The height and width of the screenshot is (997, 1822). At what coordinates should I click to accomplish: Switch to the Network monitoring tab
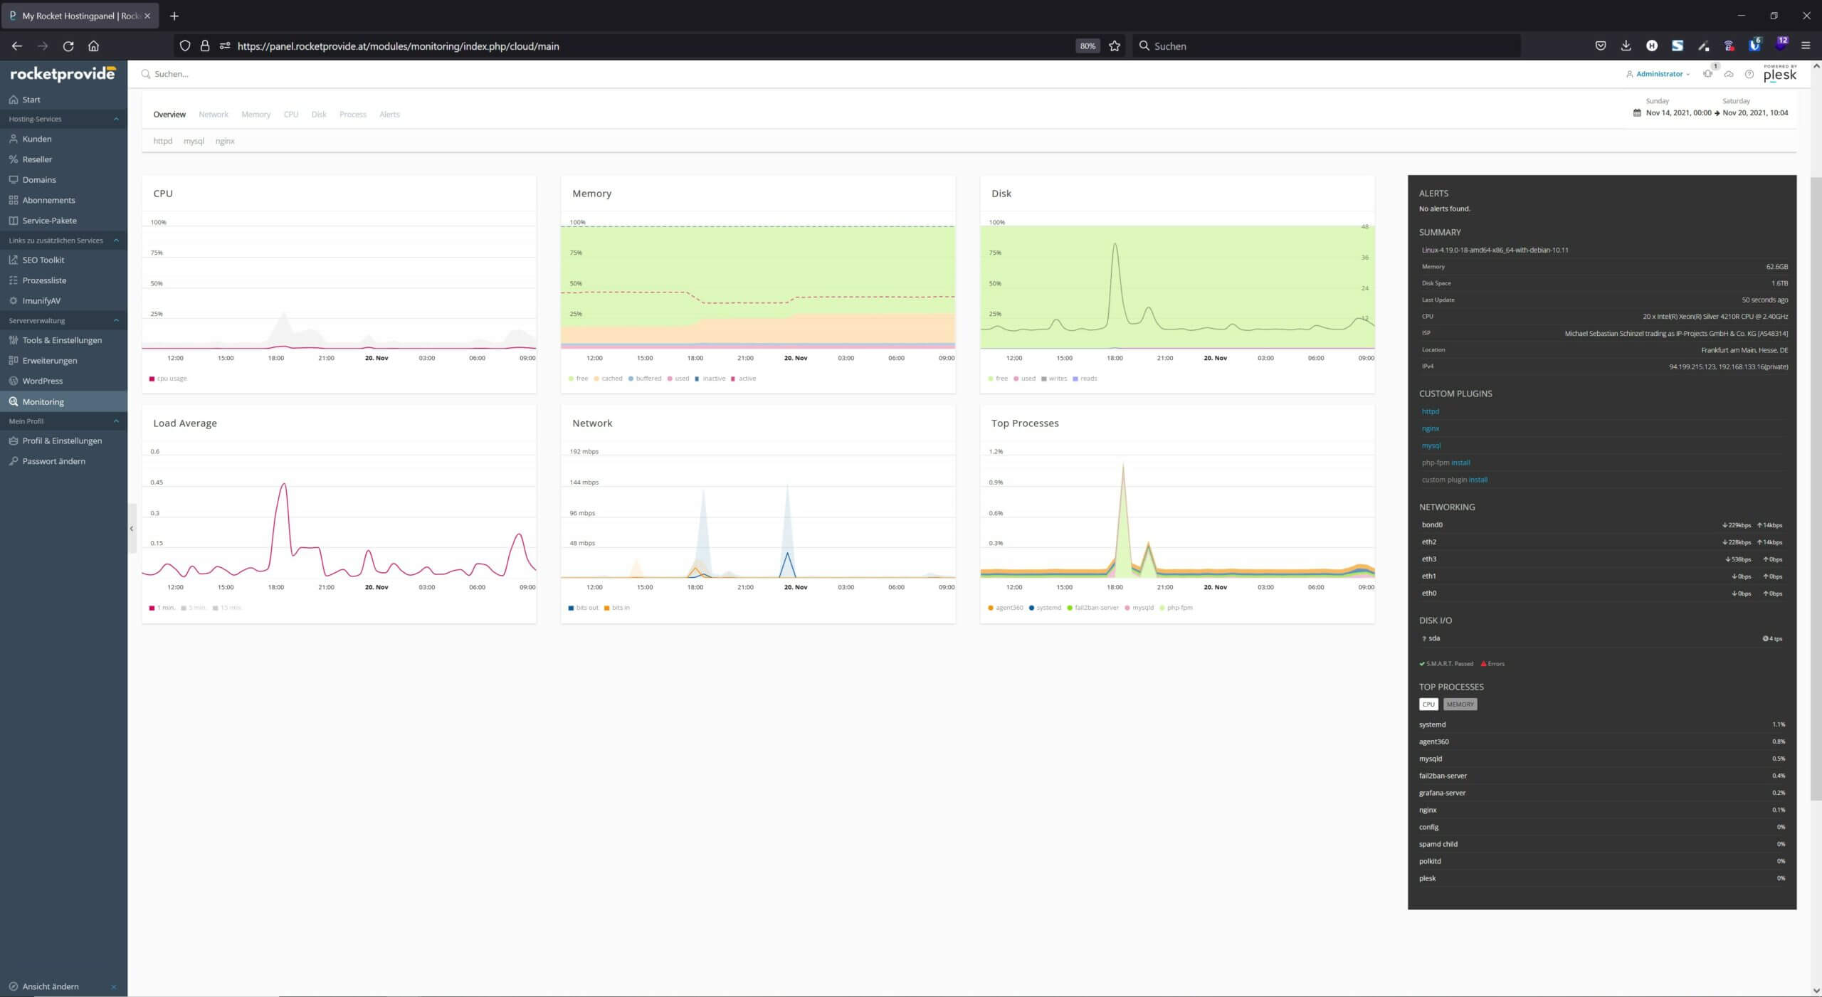coord(214,115)
